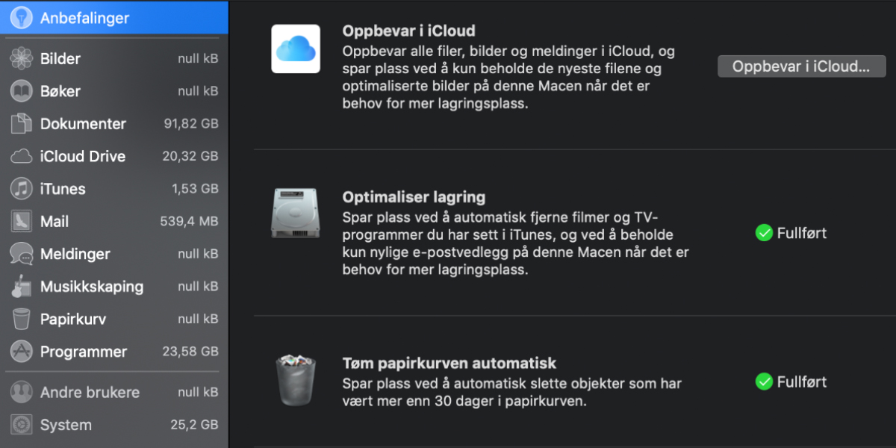Click the Papirkurv trash icon in sidebar
The width and height of the screenshot is (896, 448).
pyautogui.click(x=21, y=319)
